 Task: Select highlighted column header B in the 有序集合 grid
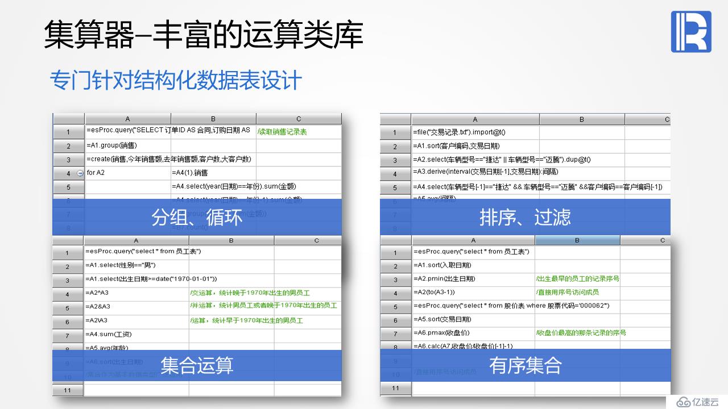coord(577,240)
